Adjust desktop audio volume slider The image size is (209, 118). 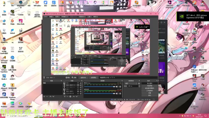pos(100,94)
